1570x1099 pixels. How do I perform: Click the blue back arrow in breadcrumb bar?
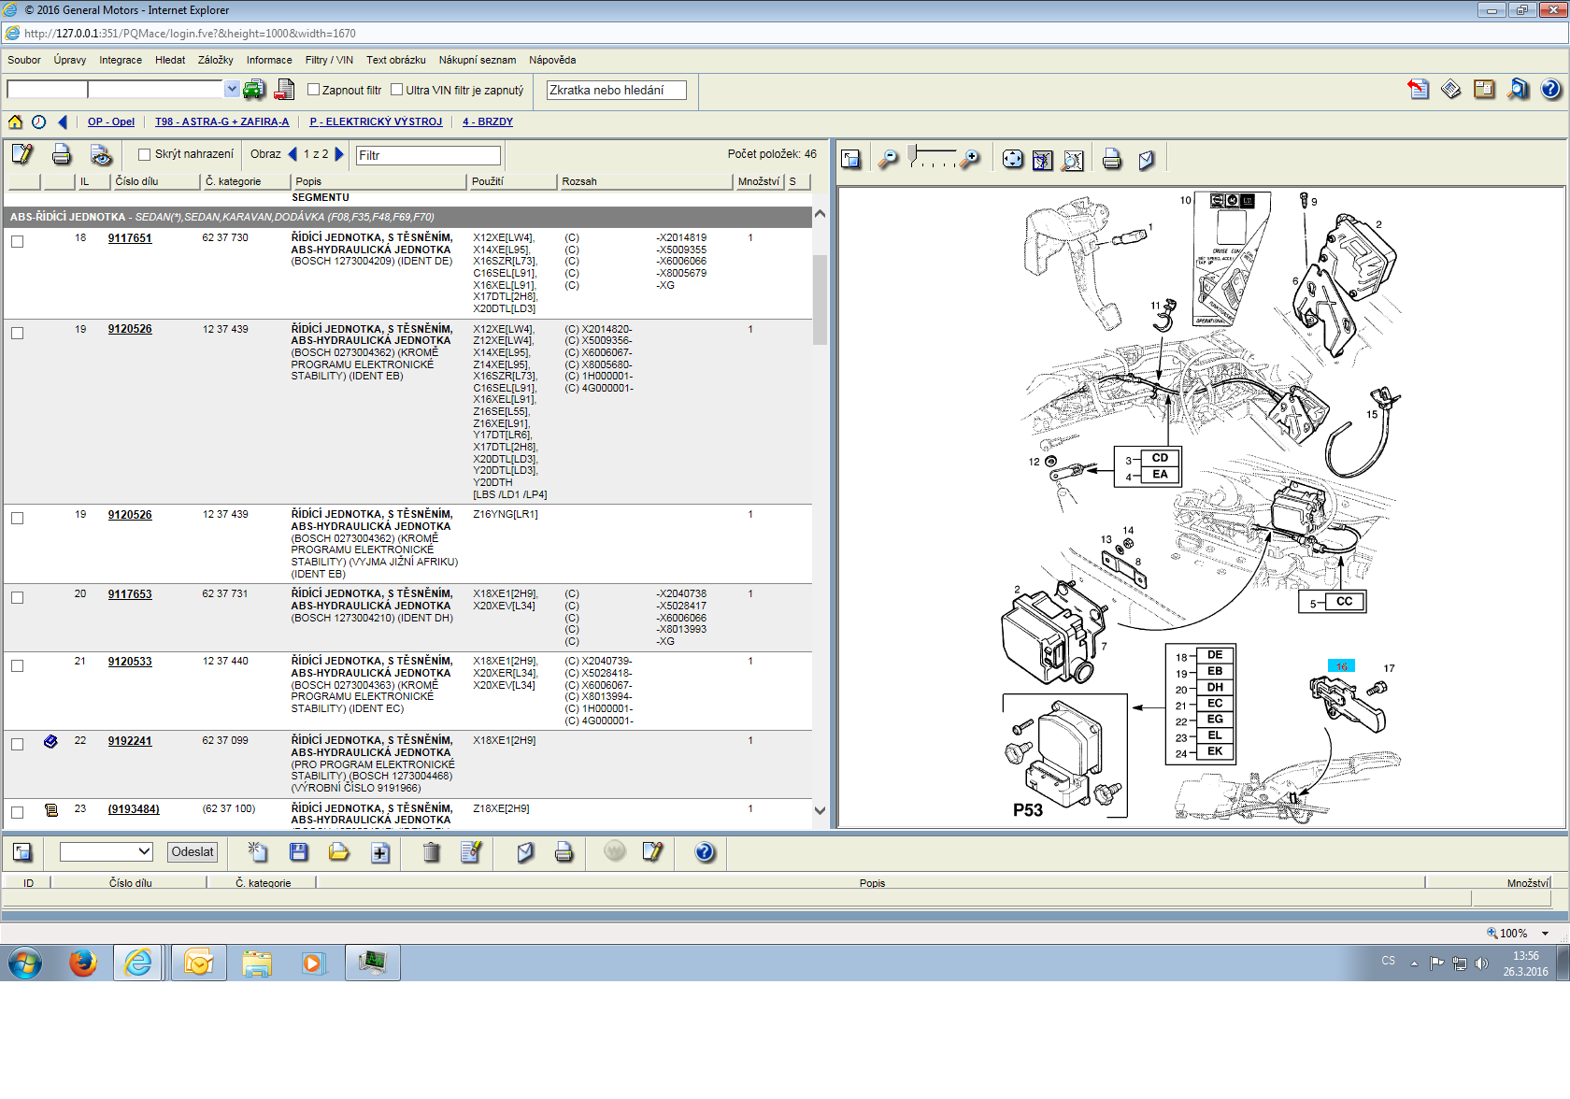(x=63, y=121)
